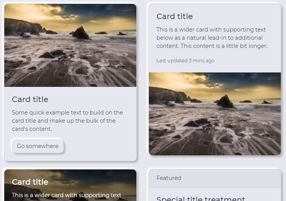Click the beach image in the right card
Image resolution: width=286 pixels, height=201 pixels.
[x=215, y=114]
